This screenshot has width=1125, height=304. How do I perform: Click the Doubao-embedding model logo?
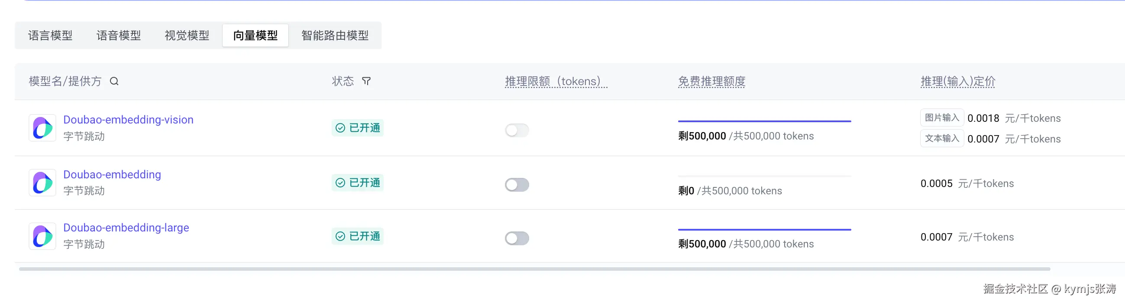click(x=42, y=183)
